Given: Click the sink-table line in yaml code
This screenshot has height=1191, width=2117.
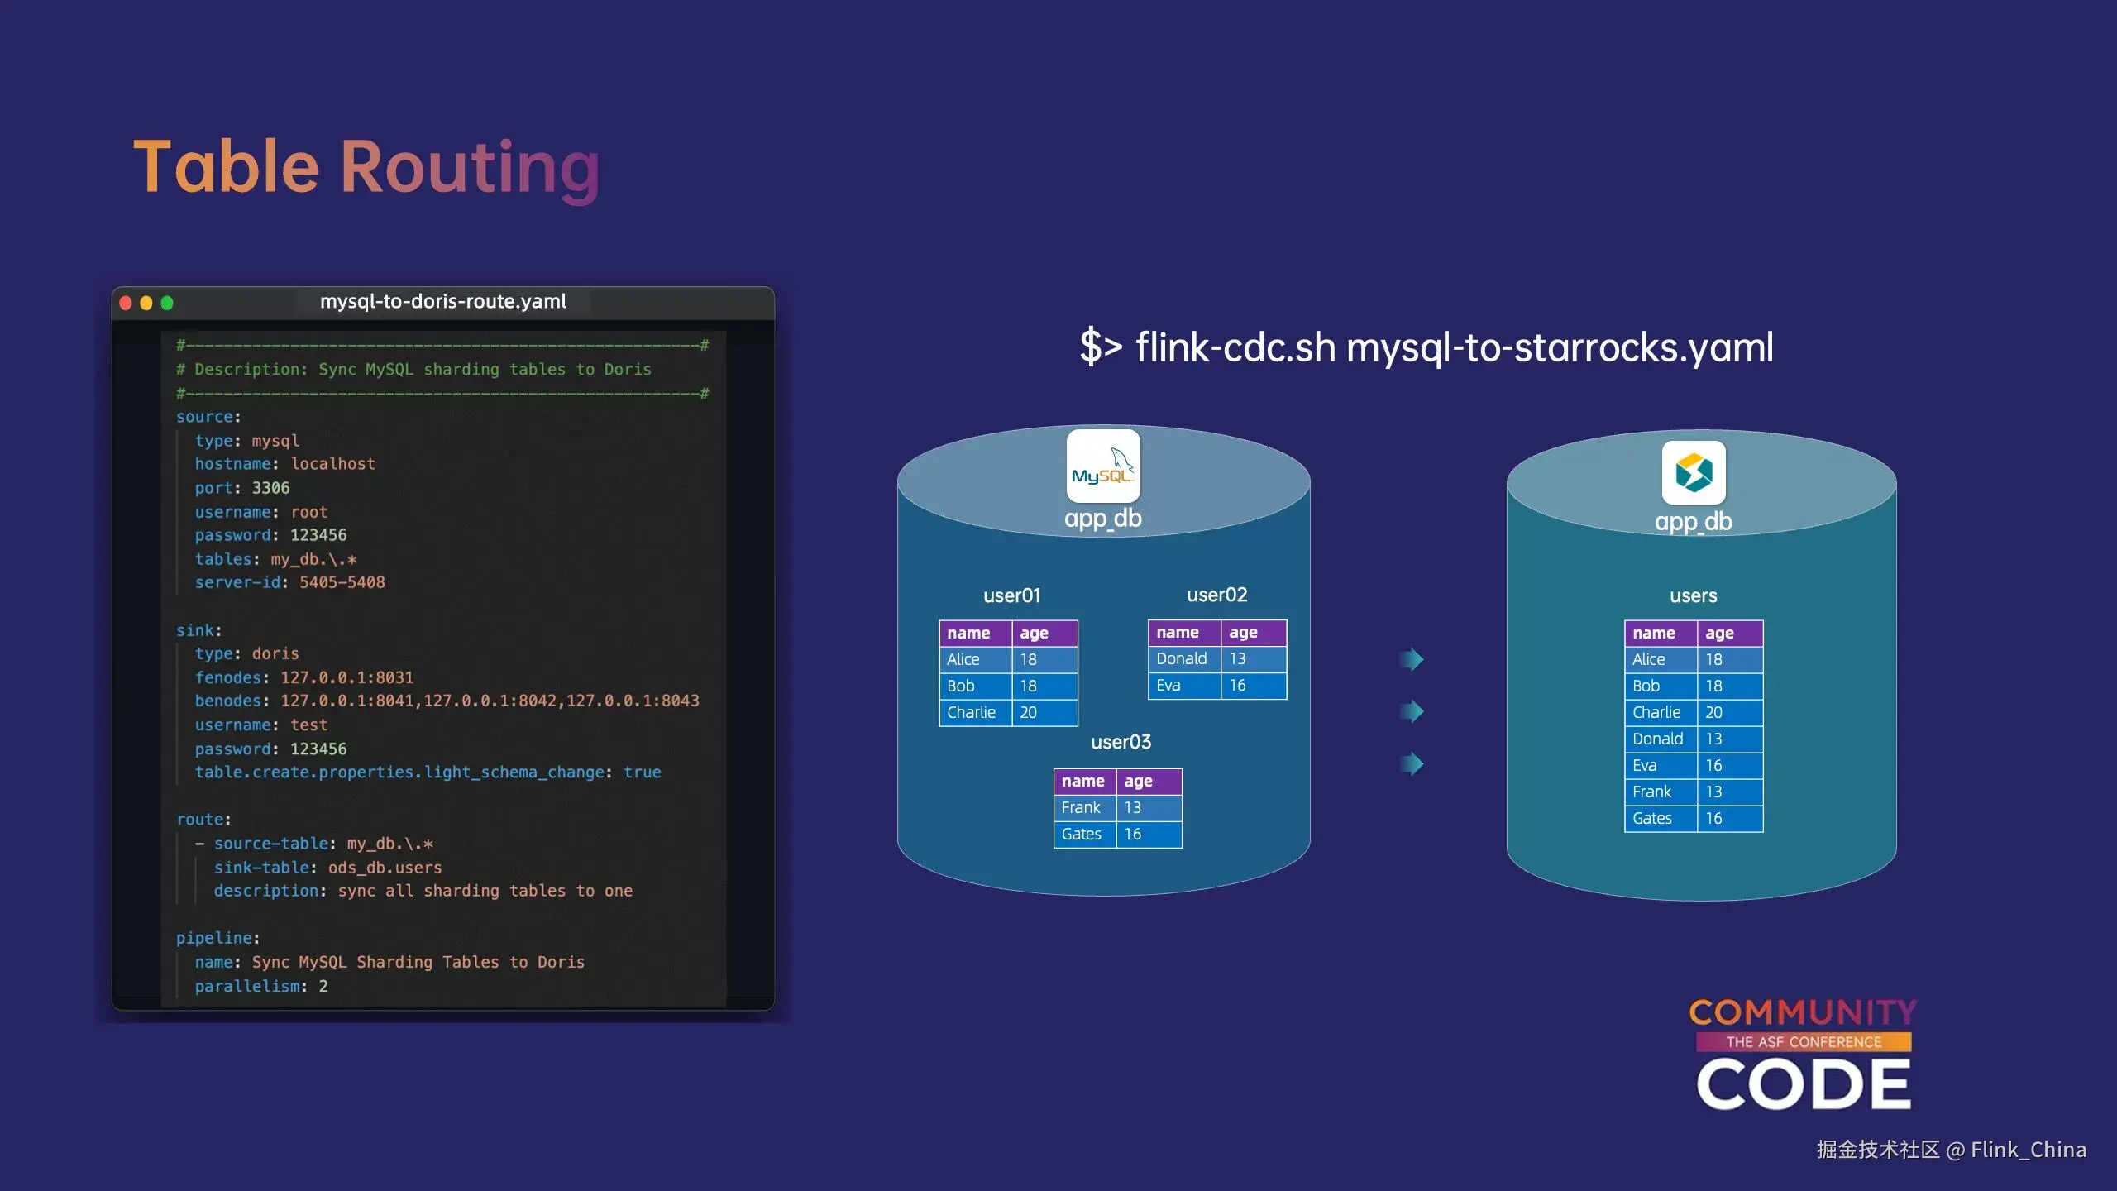Looking at the screenshot, I should pyautogui.click(x=327, y=868).
